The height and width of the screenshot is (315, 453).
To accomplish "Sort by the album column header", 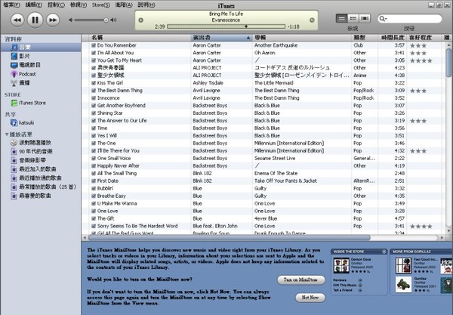I will tap(302, 38).
